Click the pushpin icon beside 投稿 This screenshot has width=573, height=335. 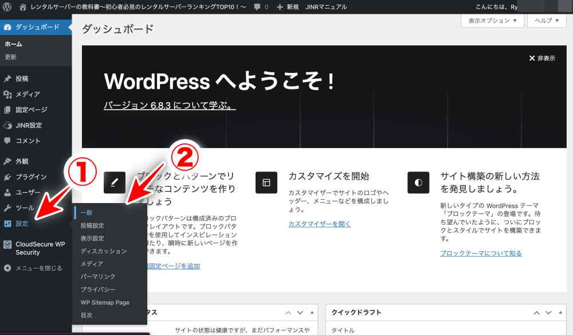pyautogui.click(x=7, y=79)
